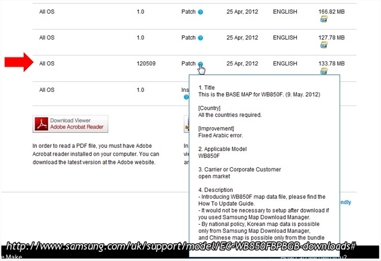Click help icon under the 'Ins' row
Image resolution: width=381 pixels, height=261 pixels.
tap(186, 97)
